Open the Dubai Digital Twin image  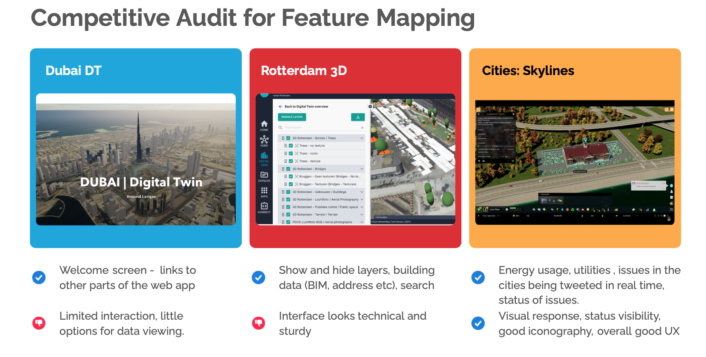pos(136,159)
